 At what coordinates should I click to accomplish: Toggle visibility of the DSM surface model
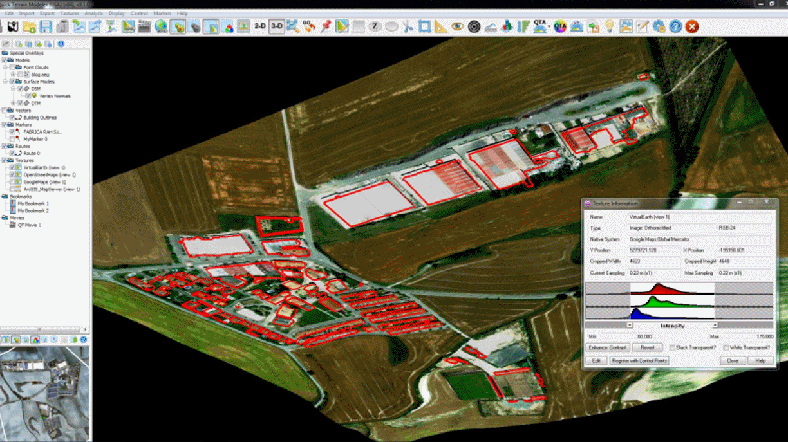tap(19, 89)
